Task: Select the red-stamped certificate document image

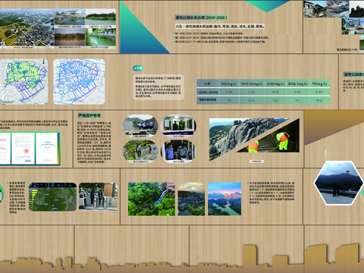Action: pyautogui.click(x=23, y=148)
